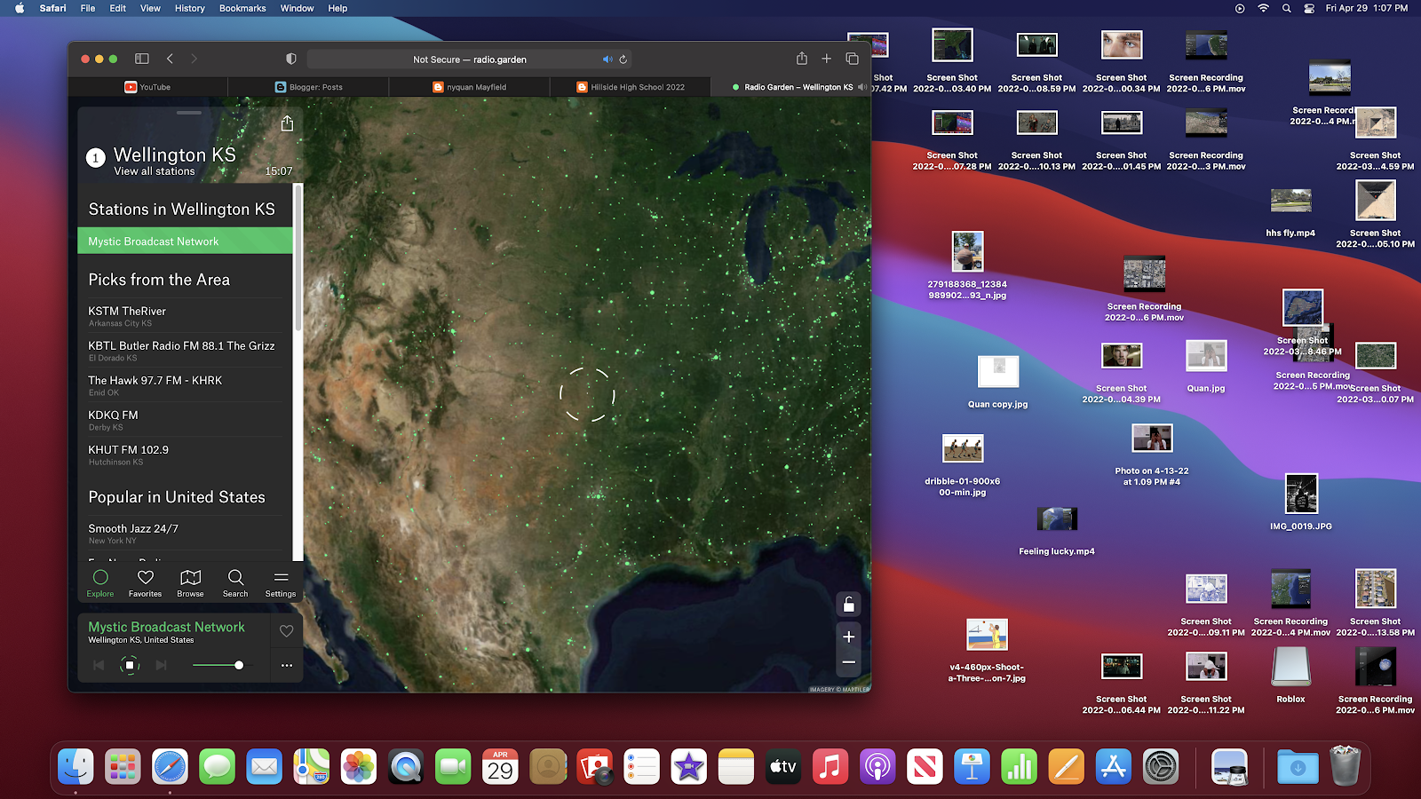Screen dimensions: 1421x799
Task: Mute tab audio in address bar
Action: [607, 59]
